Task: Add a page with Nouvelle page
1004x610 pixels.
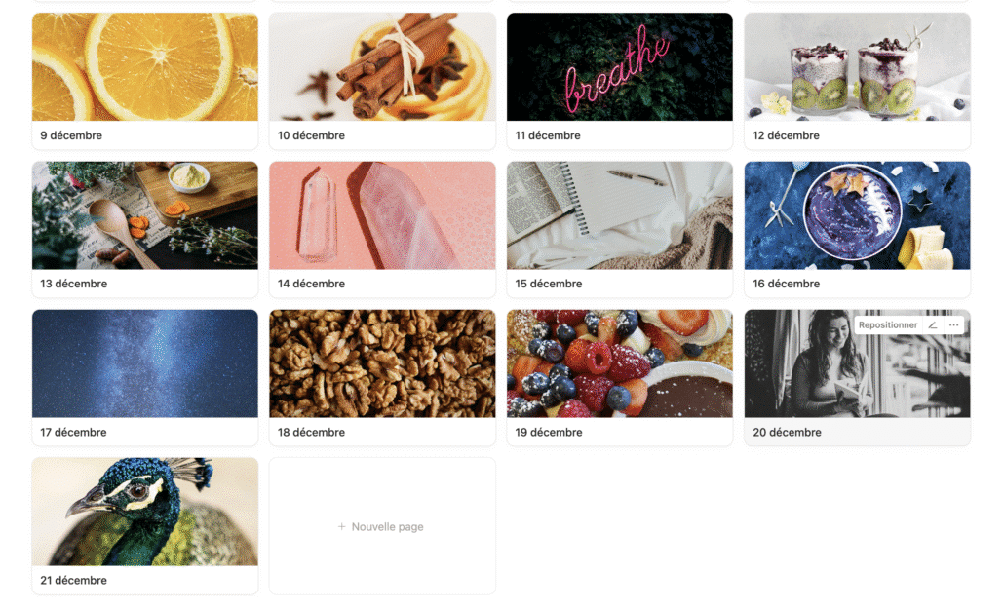Action: pos(382,526)
